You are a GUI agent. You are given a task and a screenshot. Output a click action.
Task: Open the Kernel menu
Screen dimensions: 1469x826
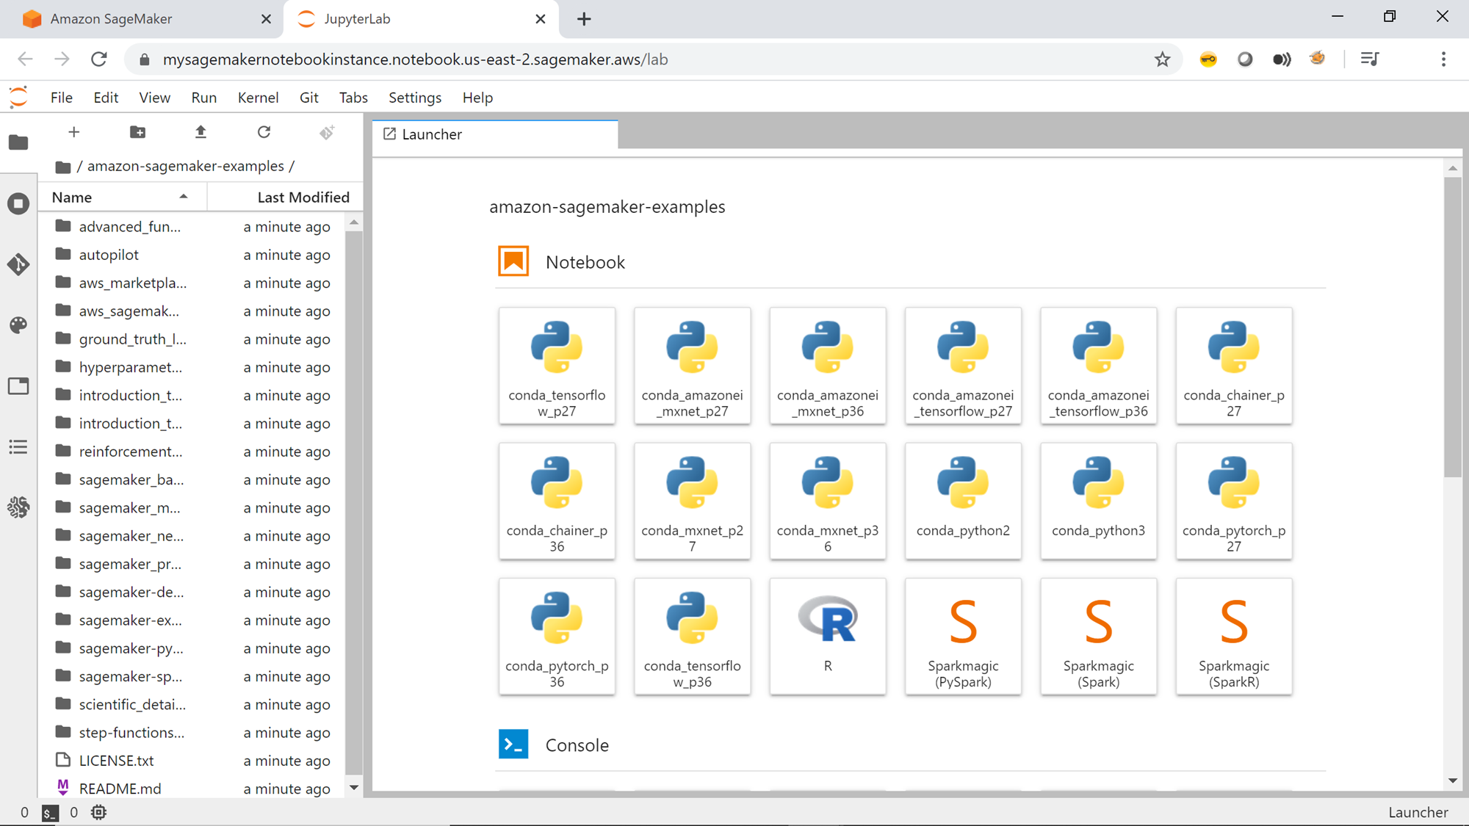[x=258, y=98]
